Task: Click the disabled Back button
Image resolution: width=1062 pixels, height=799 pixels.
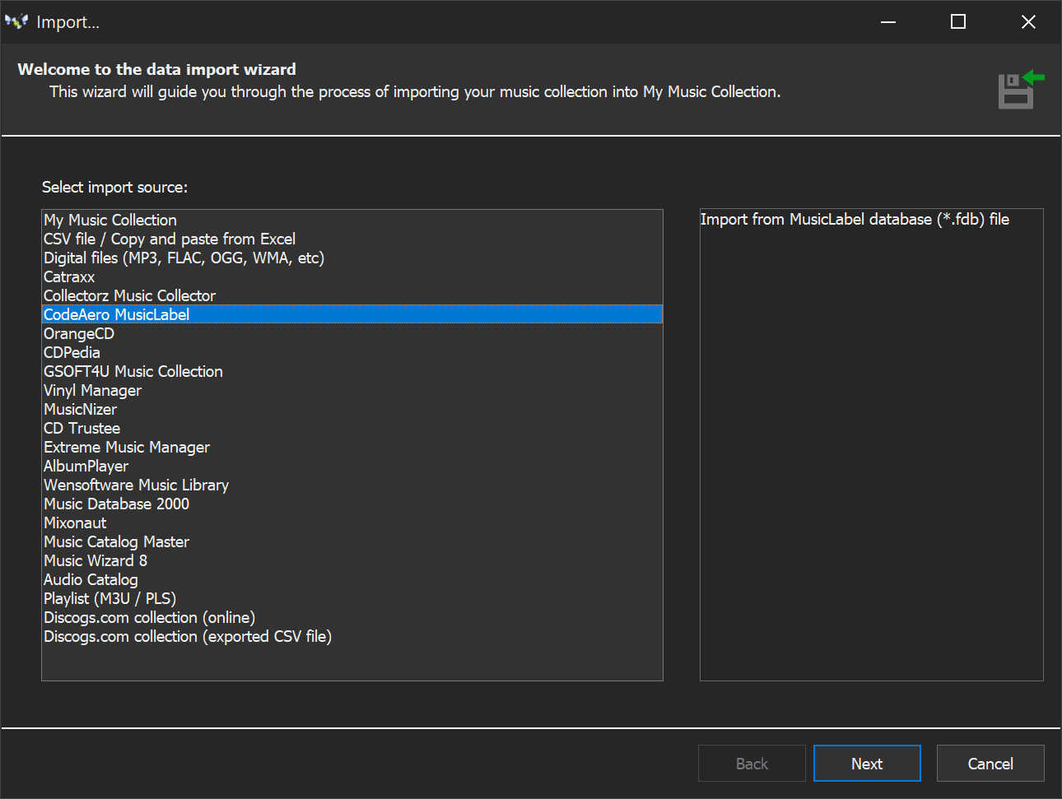Action: [752, 764]
